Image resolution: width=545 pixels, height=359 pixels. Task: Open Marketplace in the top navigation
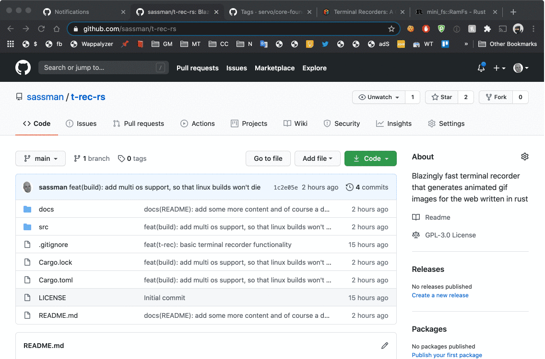[x=274, y=68]
